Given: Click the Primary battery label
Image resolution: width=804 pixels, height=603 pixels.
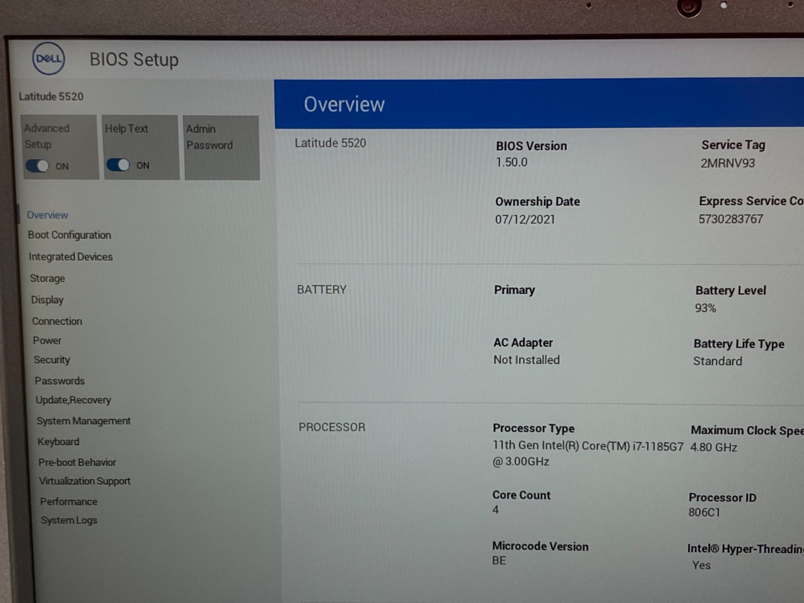Looking at the screenshot, I should (x=515, y=290).
